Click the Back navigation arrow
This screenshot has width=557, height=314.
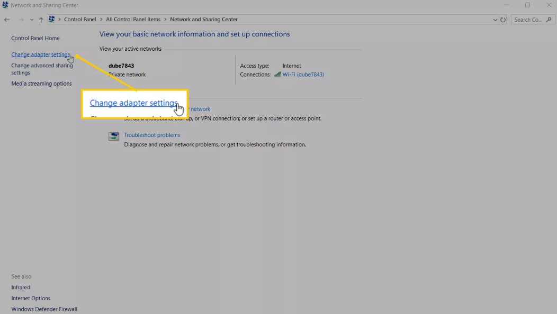(x=7, y=20)
